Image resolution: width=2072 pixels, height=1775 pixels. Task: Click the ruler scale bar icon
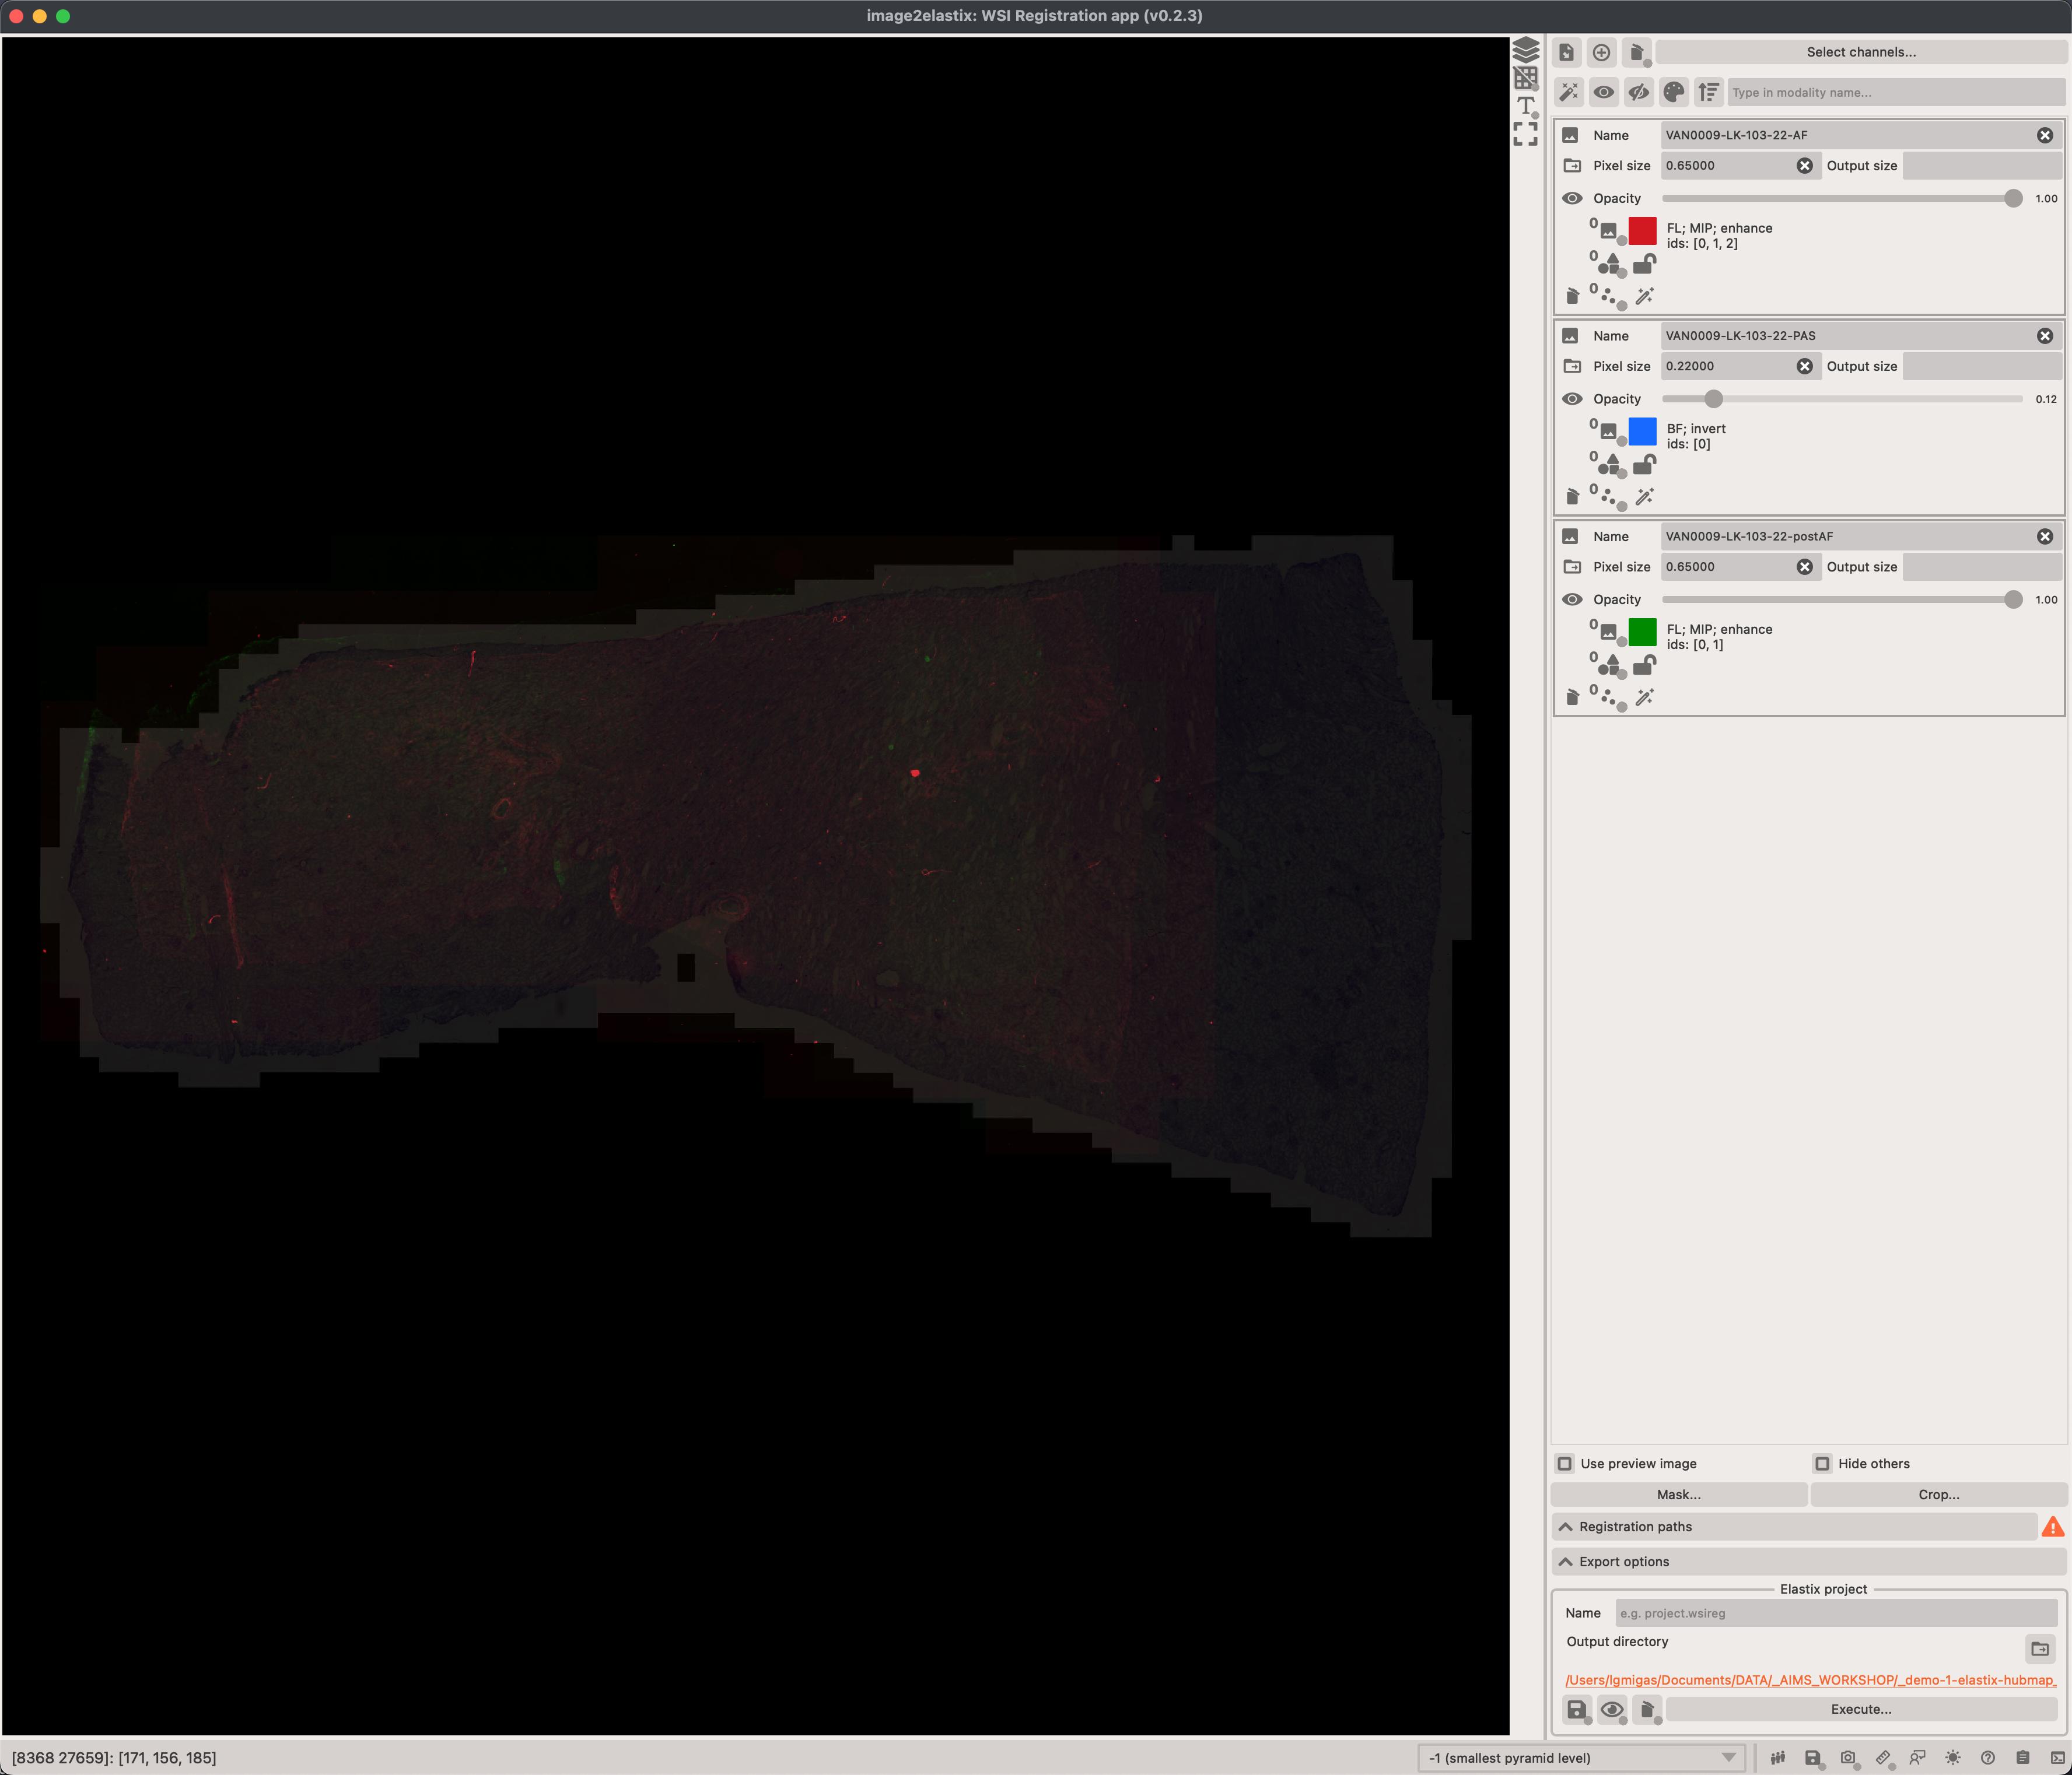[x=1883, y=1757]
